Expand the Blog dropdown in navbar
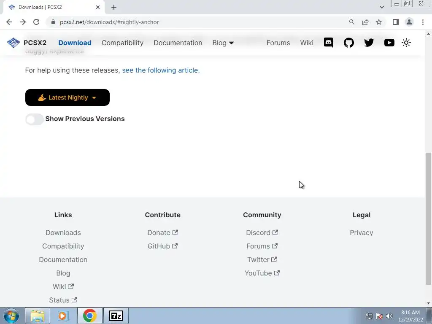The height and width of the screenshot is (324, 432). pyautogui.click(x=223, y=43)
